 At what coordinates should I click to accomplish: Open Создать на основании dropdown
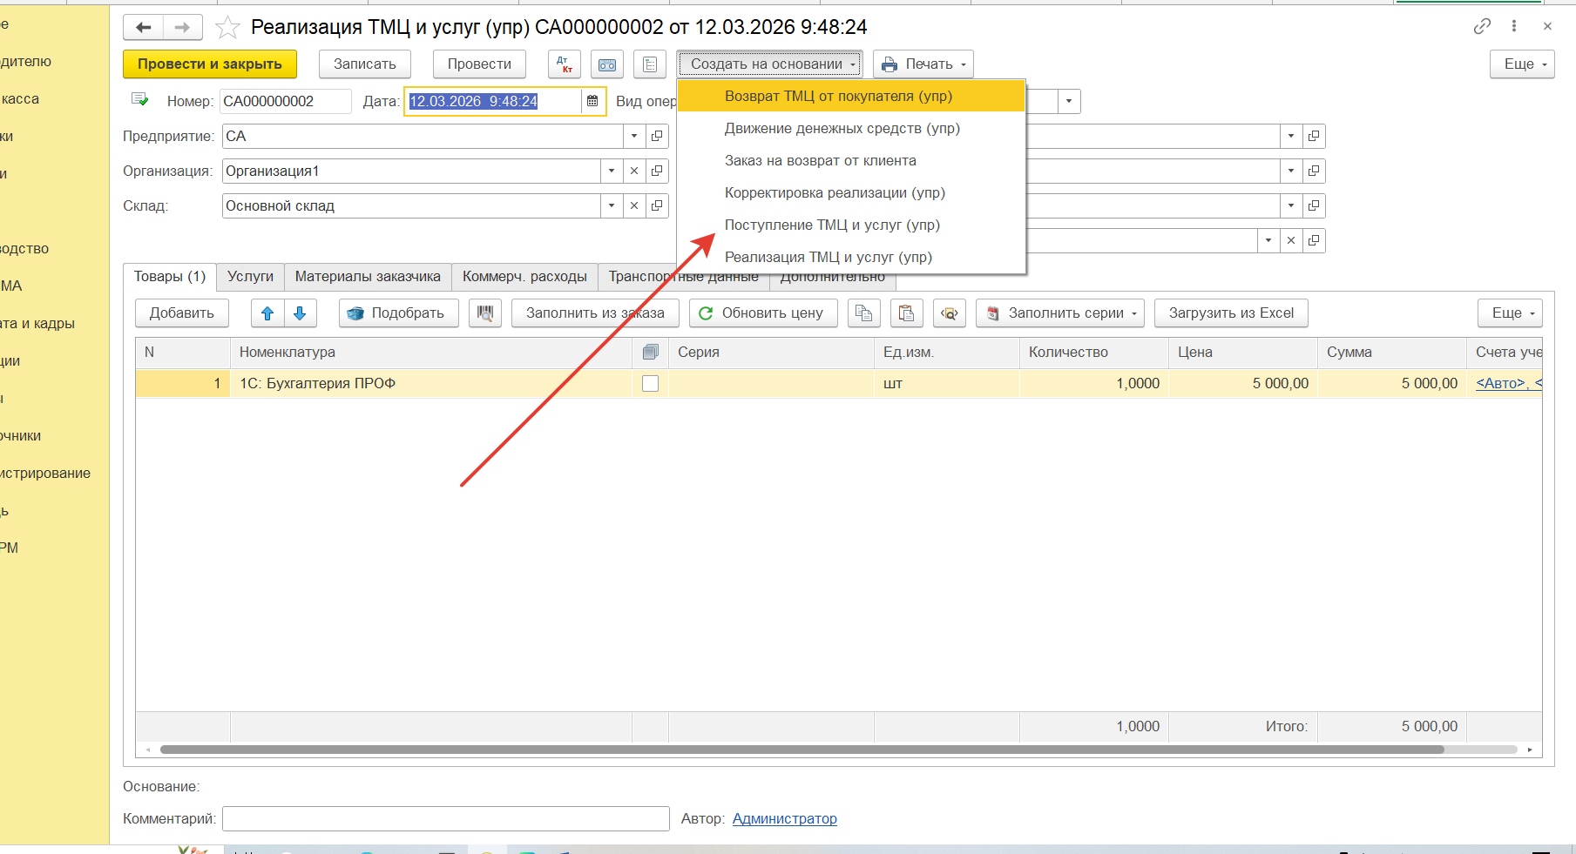click(x=770, y=64)
